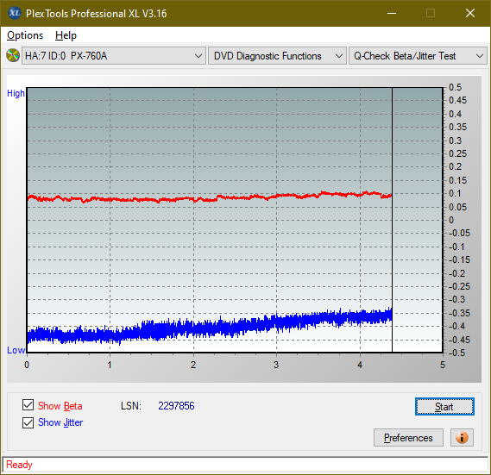
Task: Click the LSN label
Action: 131,406
